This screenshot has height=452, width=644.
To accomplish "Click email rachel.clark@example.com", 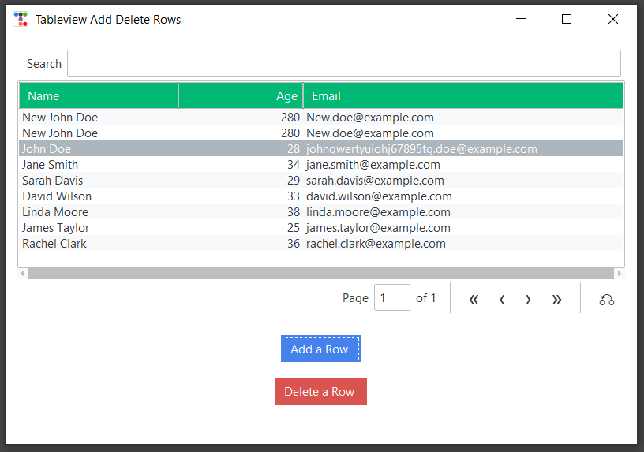I will pyautogui.click(x=376, y=244).
